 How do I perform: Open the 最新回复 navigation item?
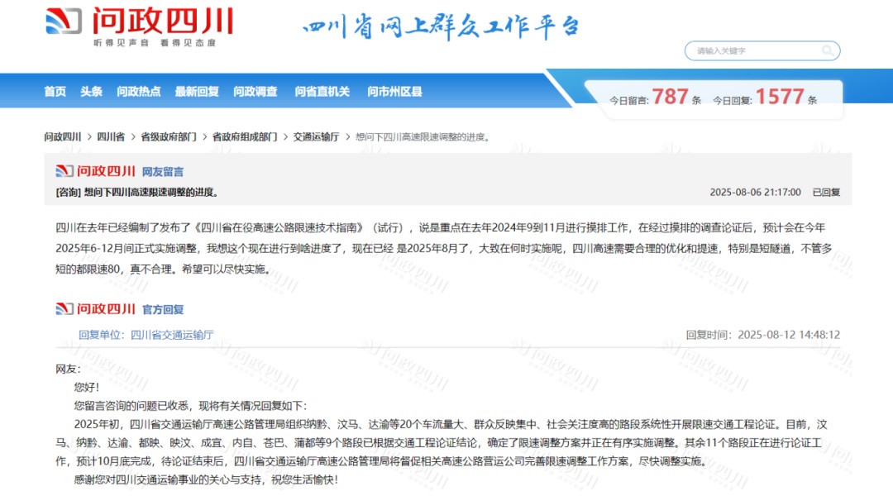tap(196, 91)
